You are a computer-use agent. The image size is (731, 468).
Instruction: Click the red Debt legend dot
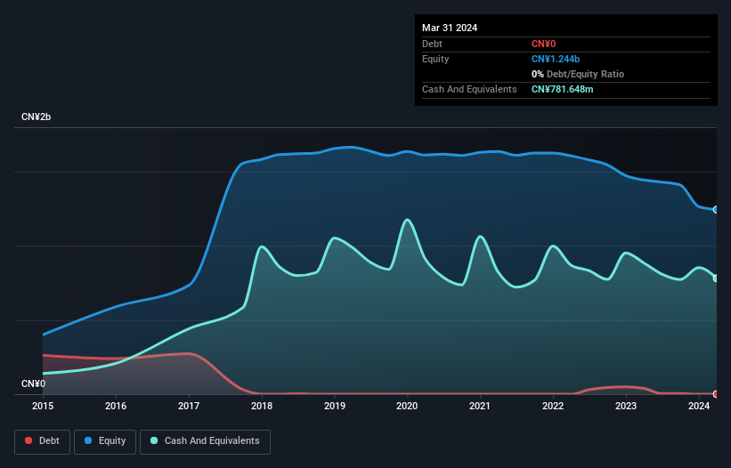[28, 440]
